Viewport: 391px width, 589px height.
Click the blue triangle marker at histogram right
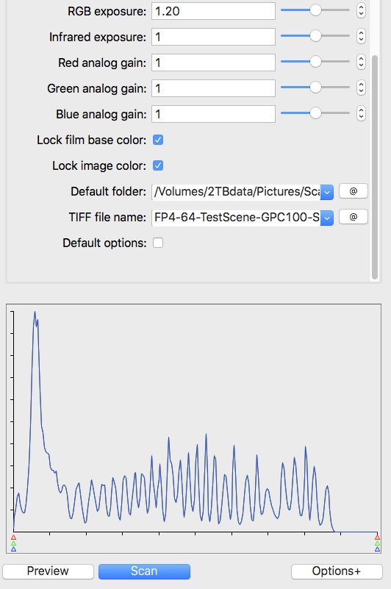coord(377,549)
